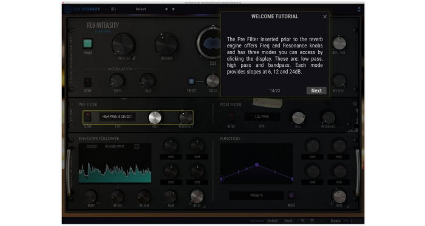Toggle the Pre Filter Active switch

click(87, 117)
